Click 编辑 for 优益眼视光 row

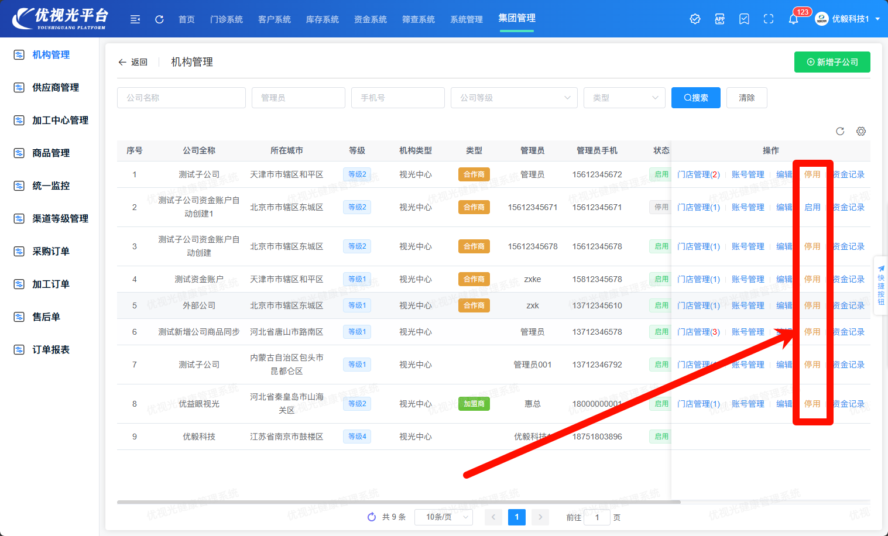(x=784, y=404)
